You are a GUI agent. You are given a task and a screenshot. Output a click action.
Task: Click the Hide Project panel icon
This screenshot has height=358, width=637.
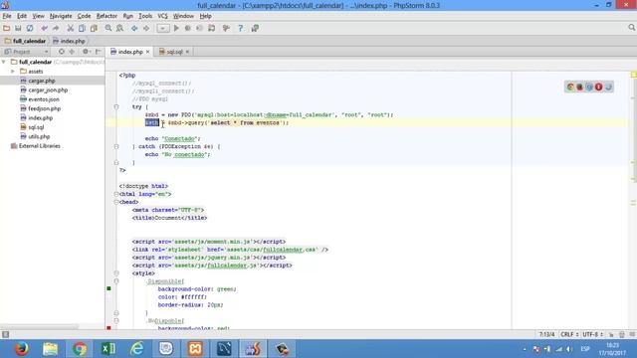(98, 52)
